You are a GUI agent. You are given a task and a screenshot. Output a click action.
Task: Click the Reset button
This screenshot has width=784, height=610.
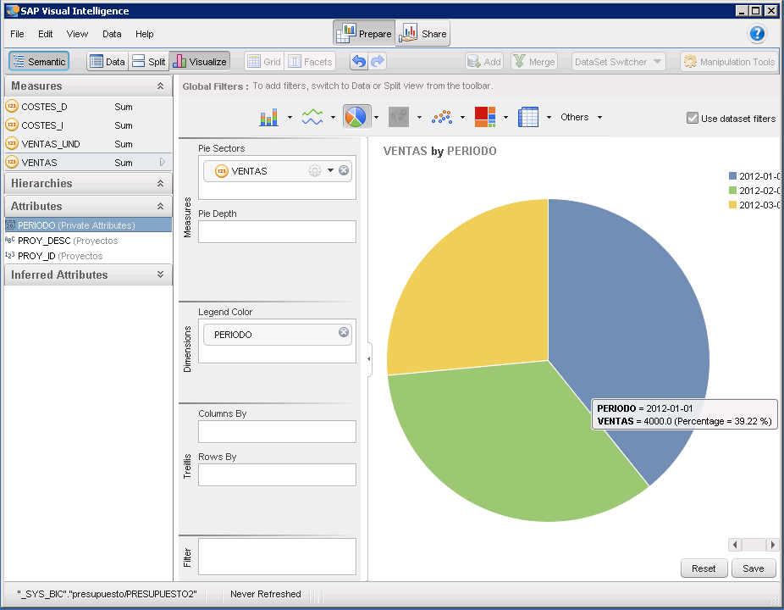coord(704,568)
